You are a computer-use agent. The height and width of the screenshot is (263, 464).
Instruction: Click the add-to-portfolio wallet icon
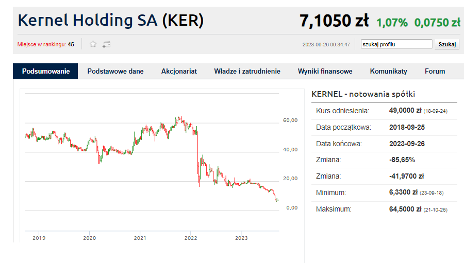107,44
